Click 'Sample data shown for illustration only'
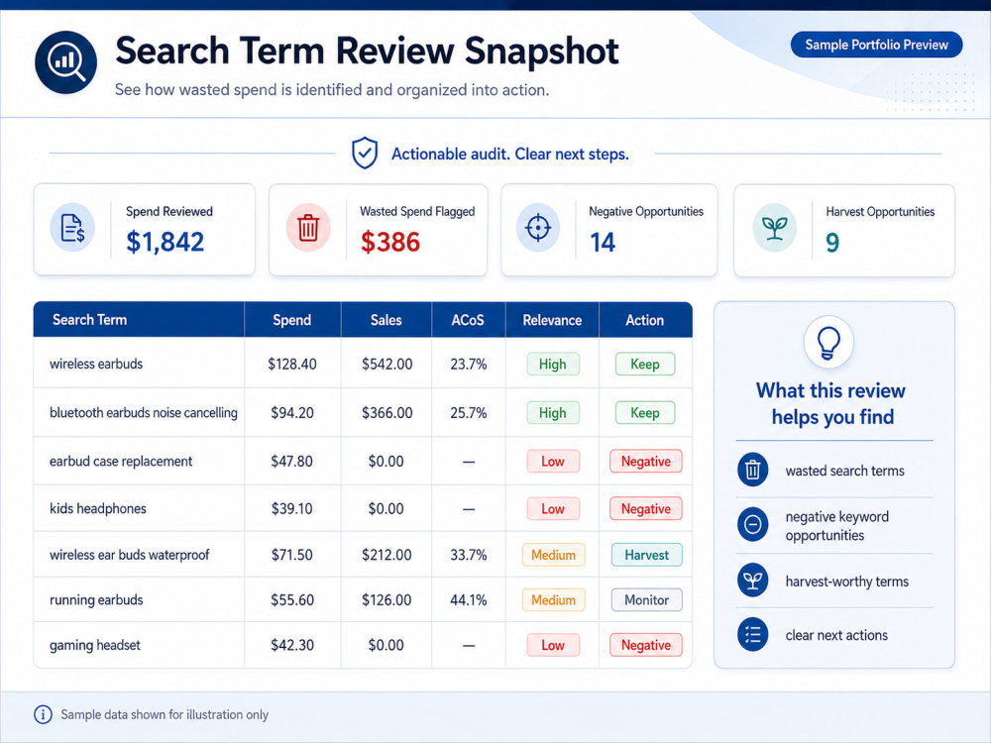Image resolution: width=991 pixels, height=743 pixels. coord(165,714)
